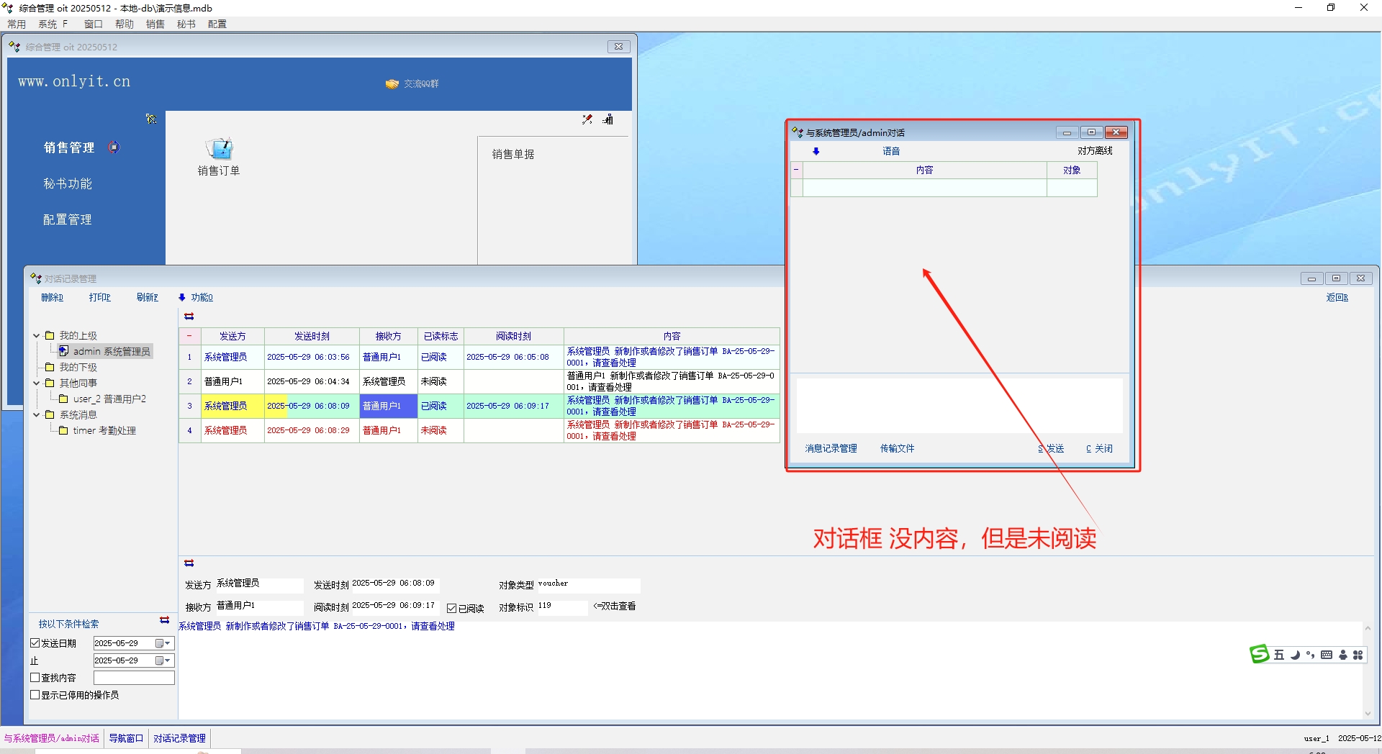
Task: Uncheck the 发送日期 checkbox
Action: [35, 643]
